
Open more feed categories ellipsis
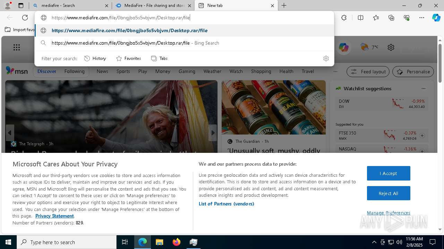(335, 72)
